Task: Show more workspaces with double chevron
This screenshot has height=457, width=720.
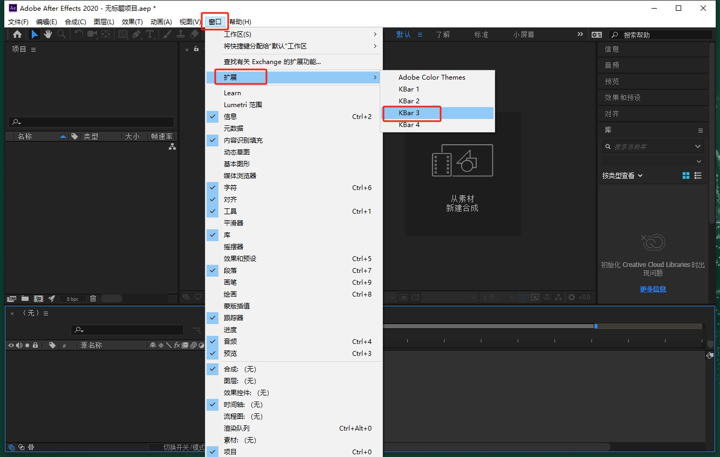Action: click(x=580, y=34)
